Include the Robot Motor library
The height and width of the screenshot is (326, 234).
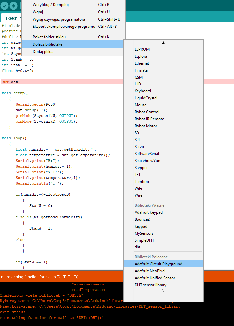[163, 126]
